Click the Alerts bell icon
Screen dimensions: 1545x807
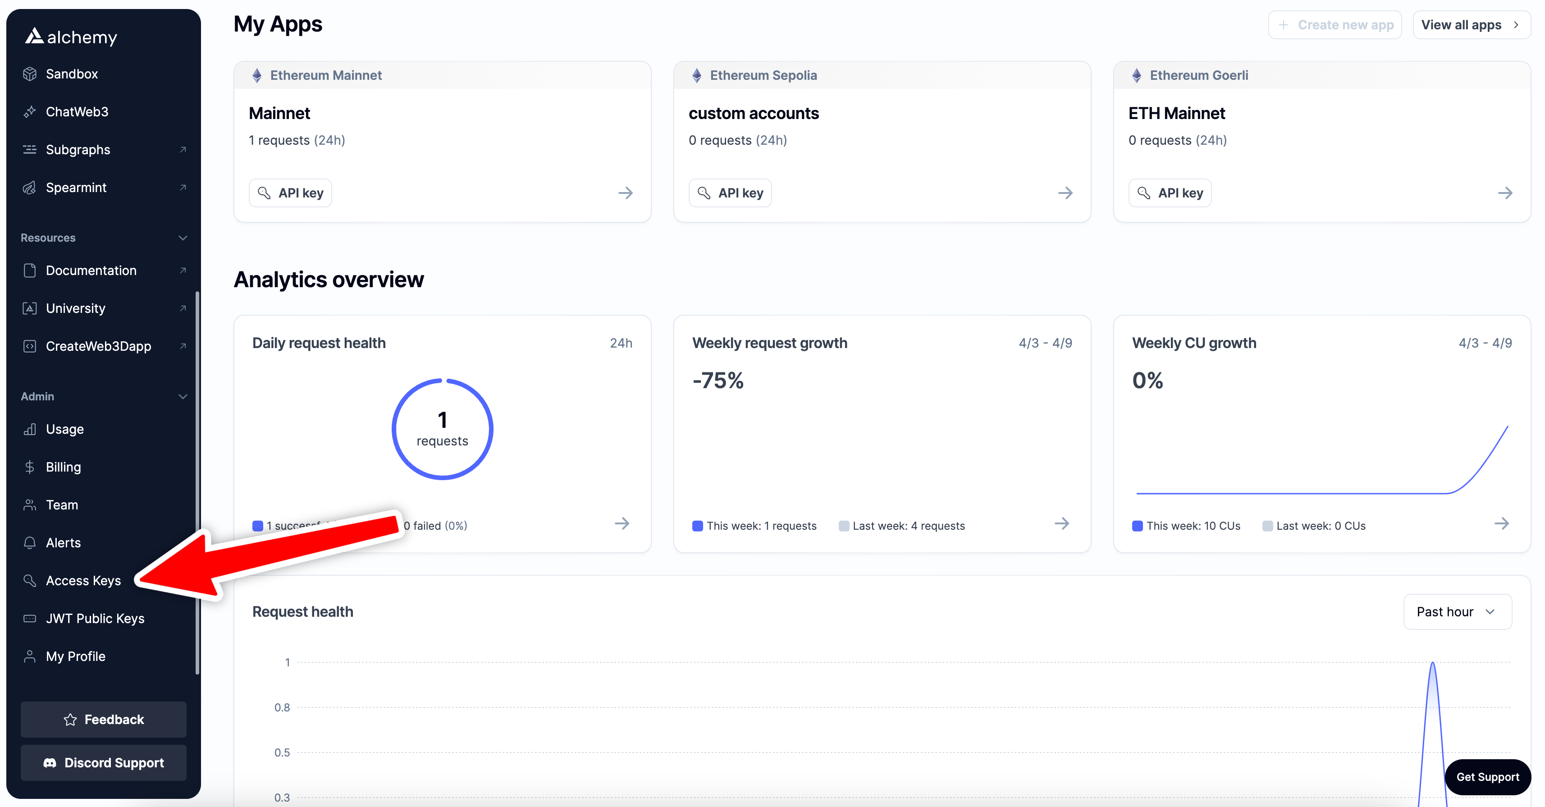coord(29,542)
